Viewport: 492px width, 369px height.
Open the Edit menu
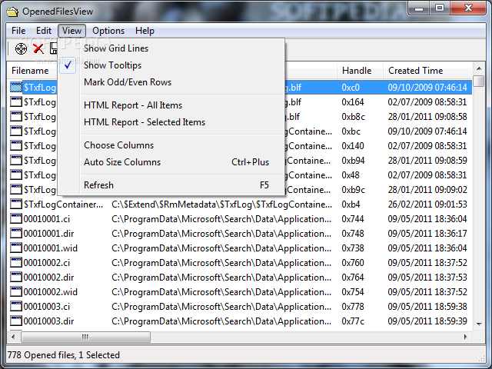tap(44, 31)
